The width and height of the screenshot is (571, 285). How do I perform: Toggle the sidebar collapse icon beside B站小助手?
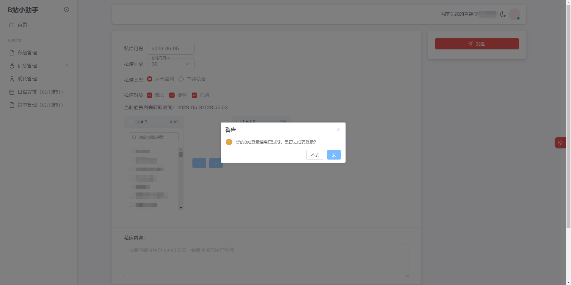[67, 10]
